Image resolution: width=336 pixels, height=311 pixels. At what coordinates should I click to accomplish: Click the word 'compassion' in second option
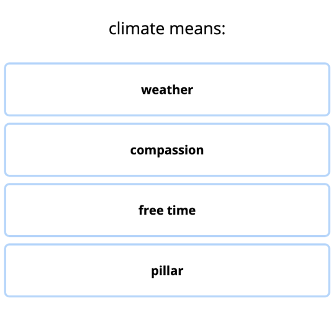tap(167, 151)
